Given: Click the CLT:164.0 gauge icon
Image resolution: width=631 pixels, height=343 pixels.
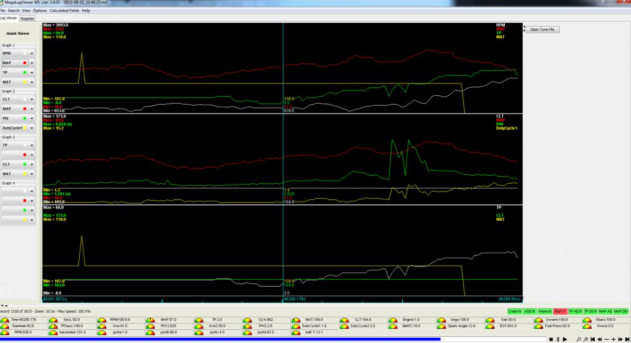Looking at the screenshot, I should pos(344,319).
